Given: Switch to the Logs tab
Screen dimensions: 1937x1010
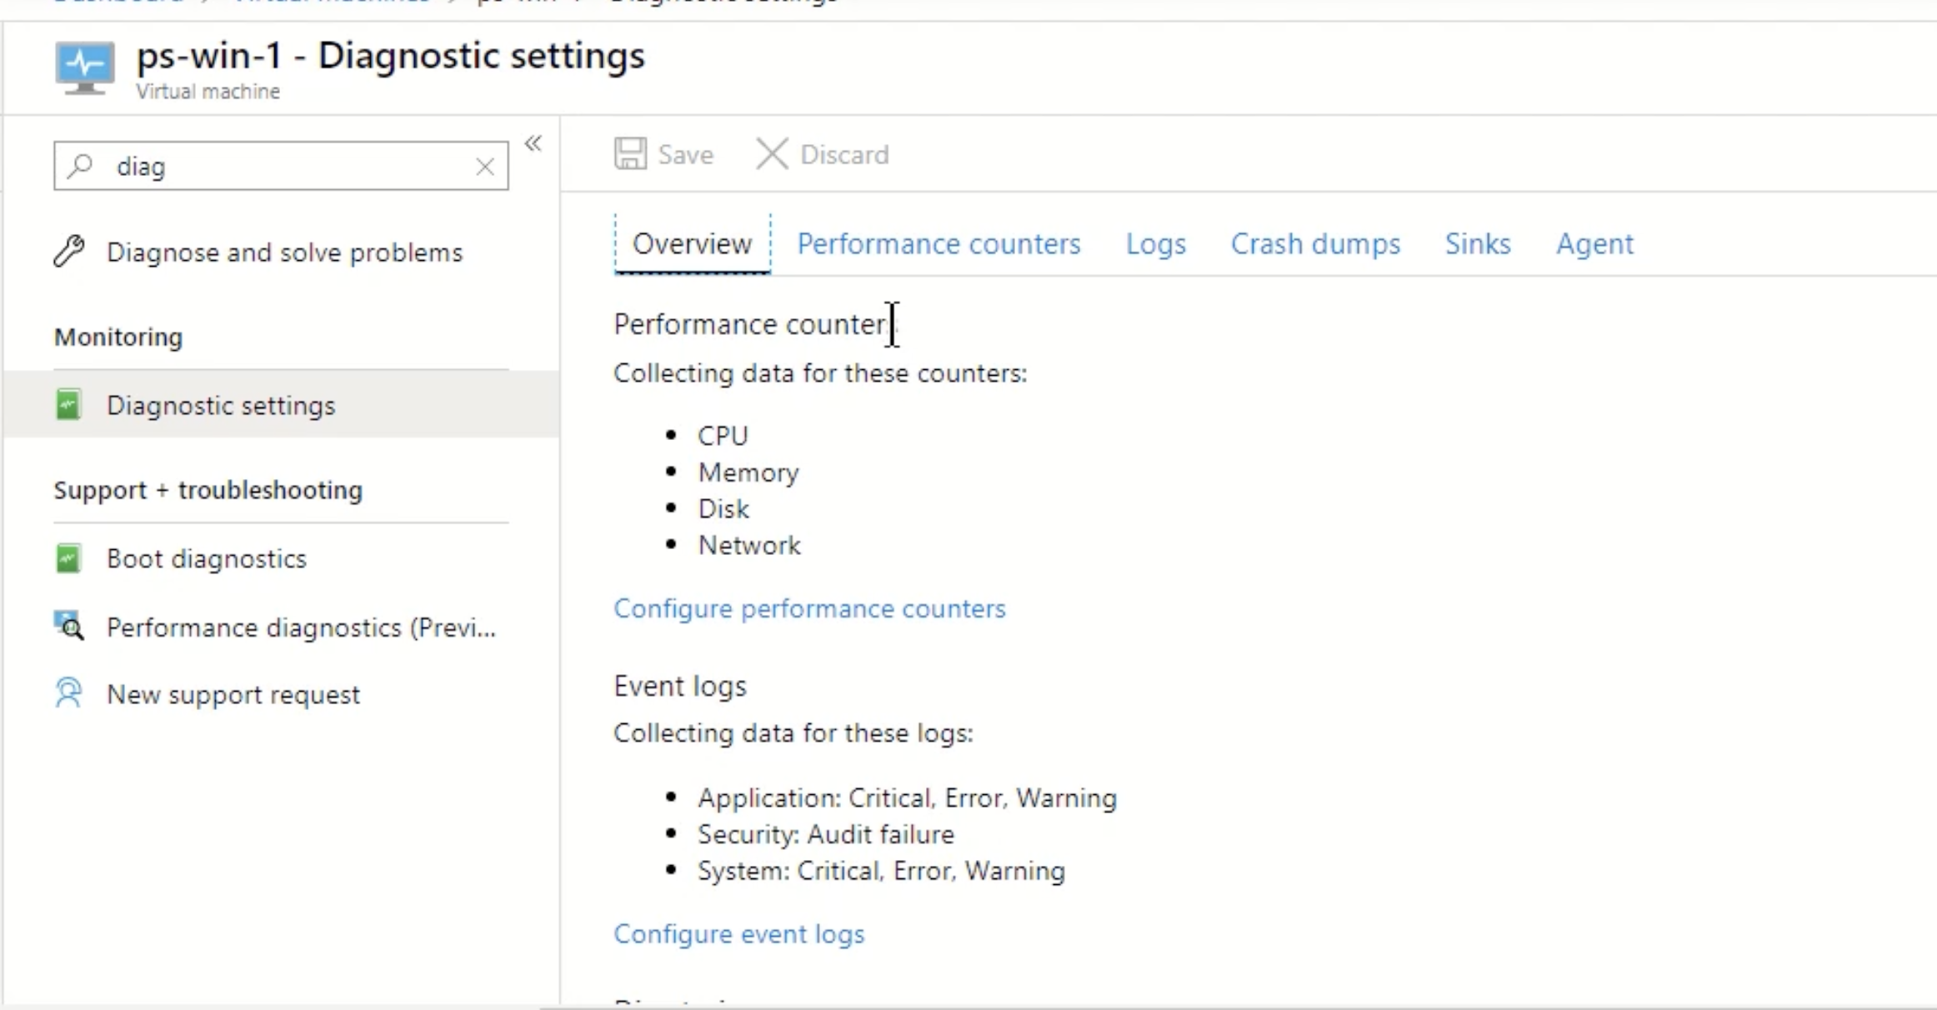Looking at the screenshot, I should (1155, 244).
